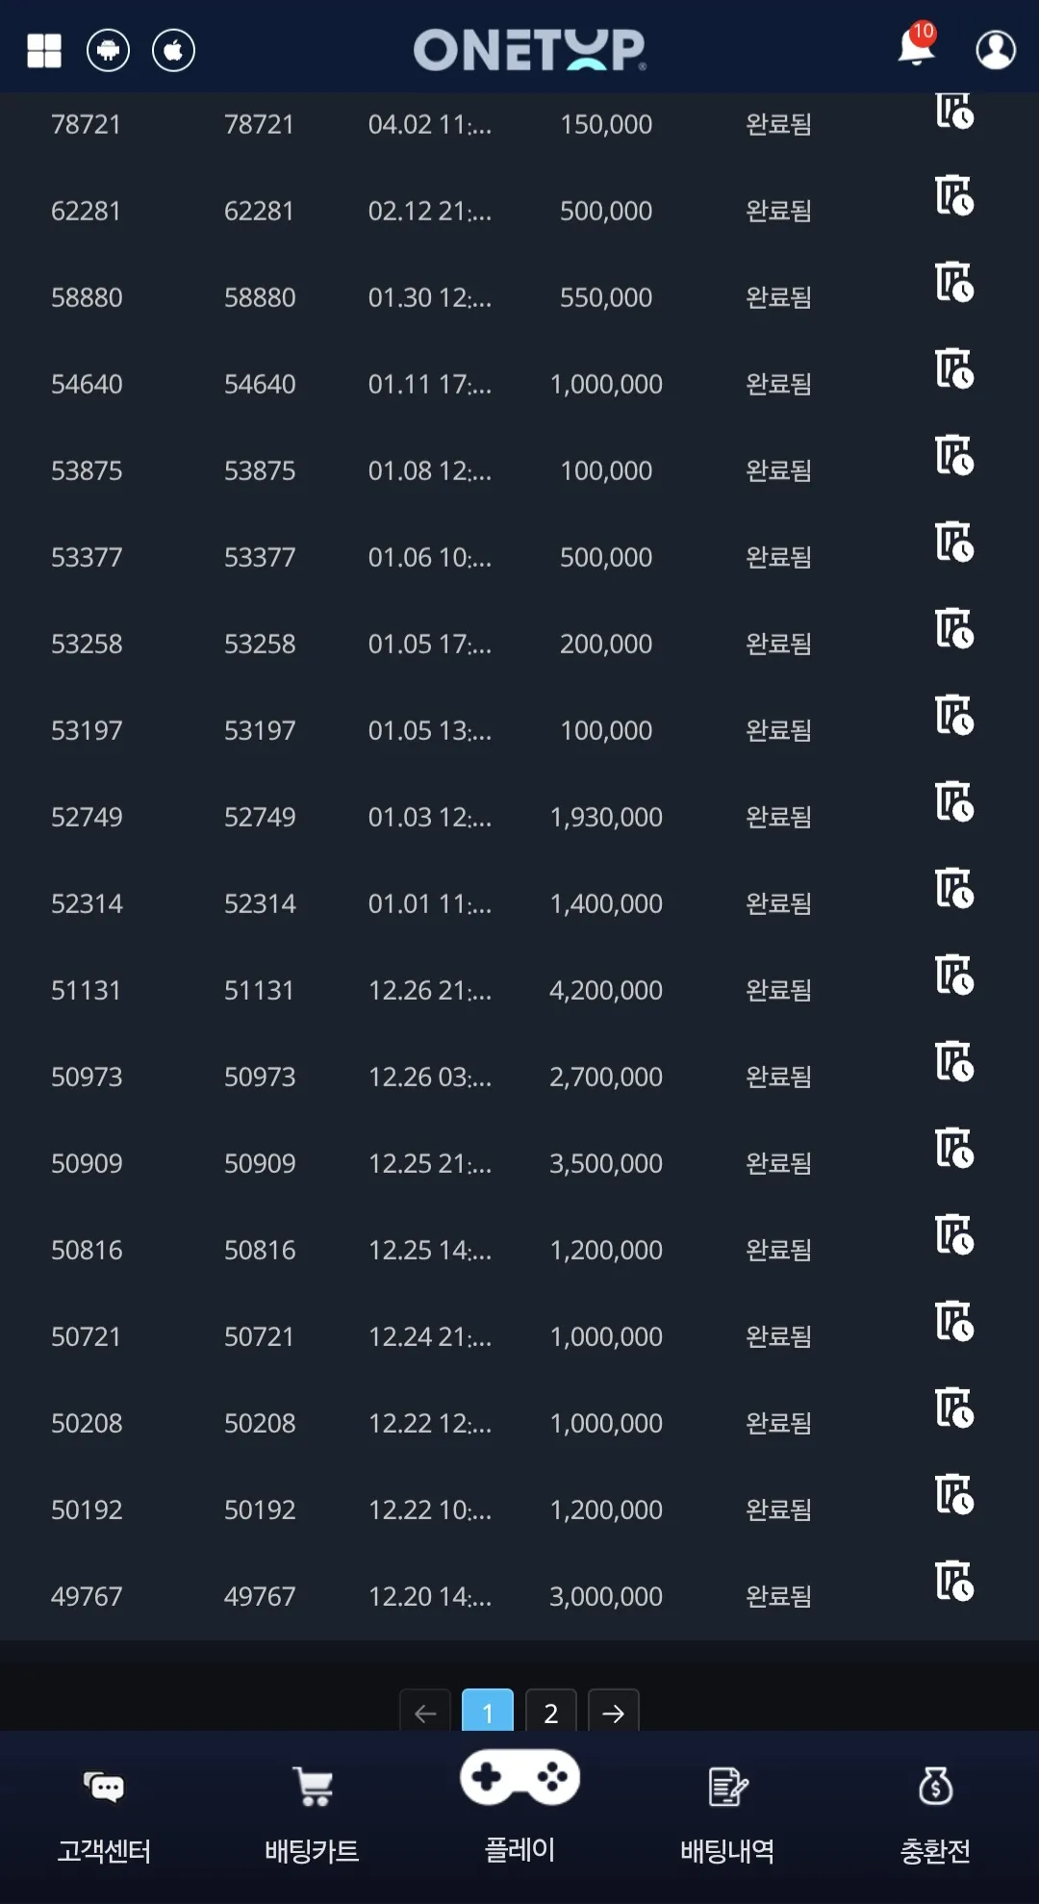
Task: Open history icon for row 49767
Action: (954, 1581)
